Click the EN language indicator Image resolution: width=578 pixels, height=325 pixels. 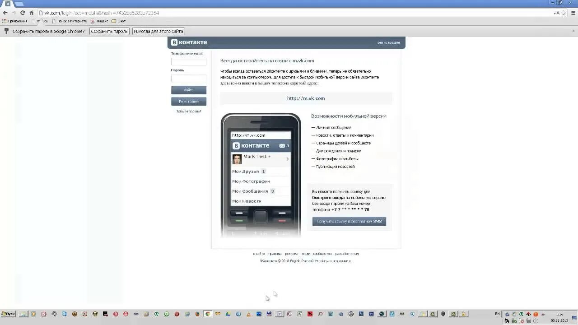497,314
